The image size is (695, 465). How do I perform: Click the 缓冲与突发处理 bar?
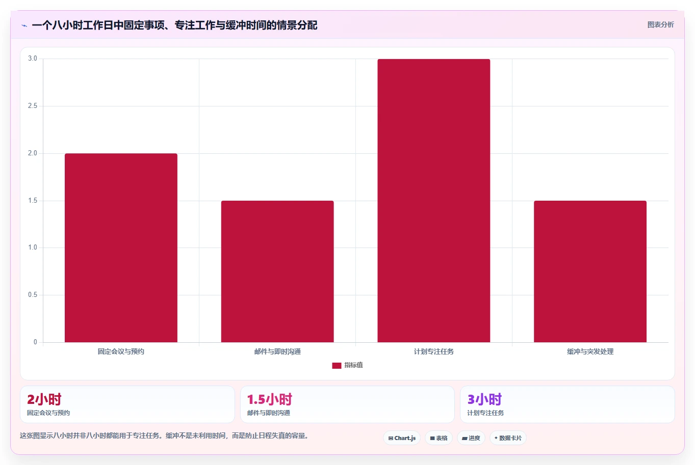590,271
